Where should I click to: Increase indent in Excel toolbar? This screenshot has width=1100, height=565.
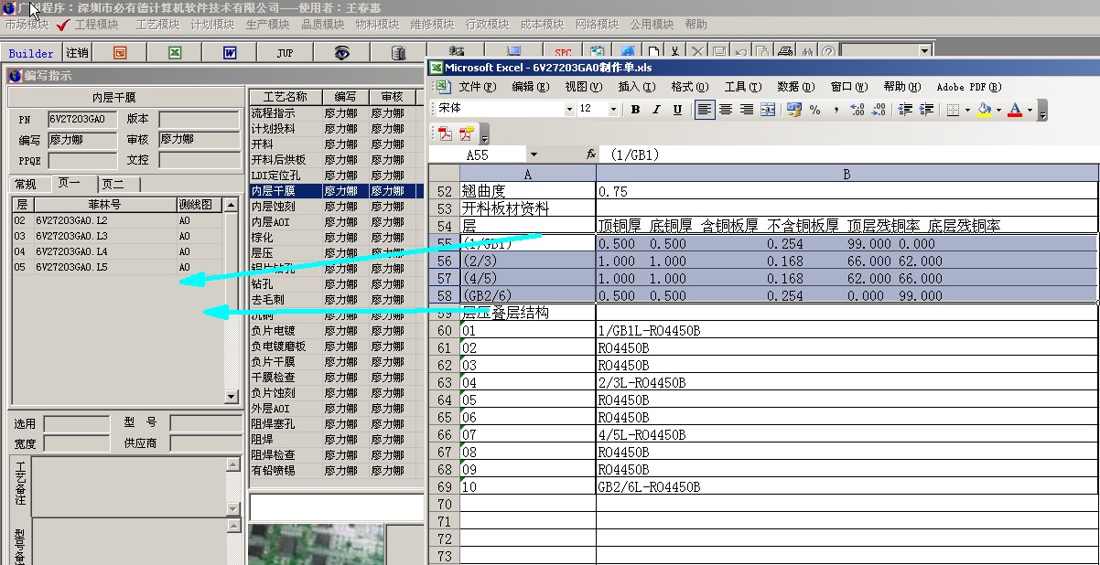926,110
